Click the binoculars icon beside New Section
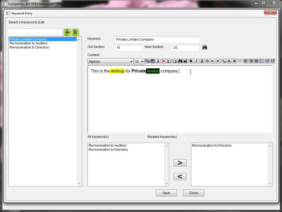The width and height of the screenshot is (282, 212). pos(205,47)
